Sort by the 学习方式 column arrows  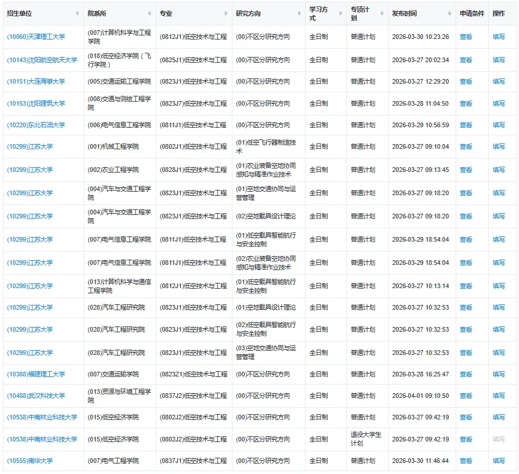click(x=341, y=13)
